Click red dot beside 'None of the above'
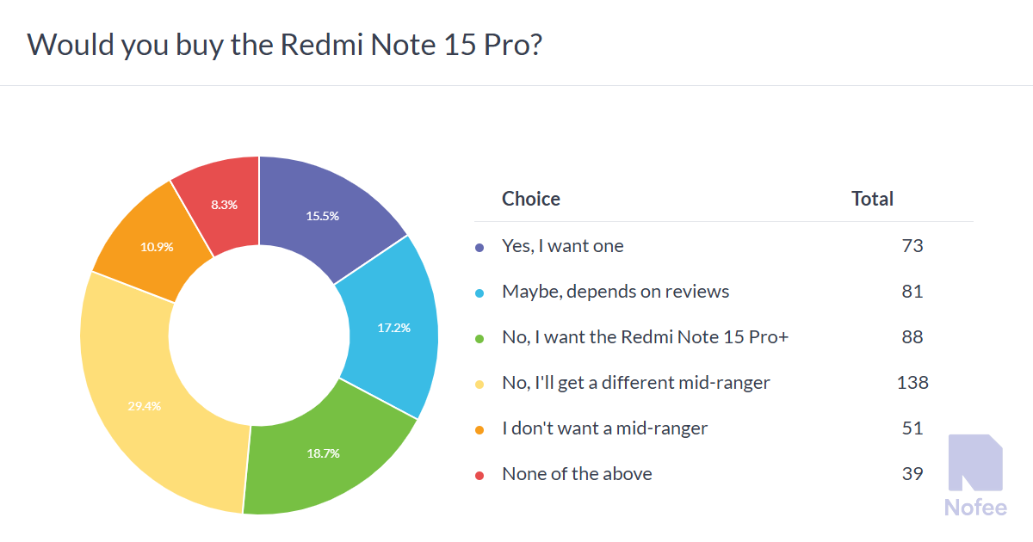The image size is (1033, 542). 479,475
